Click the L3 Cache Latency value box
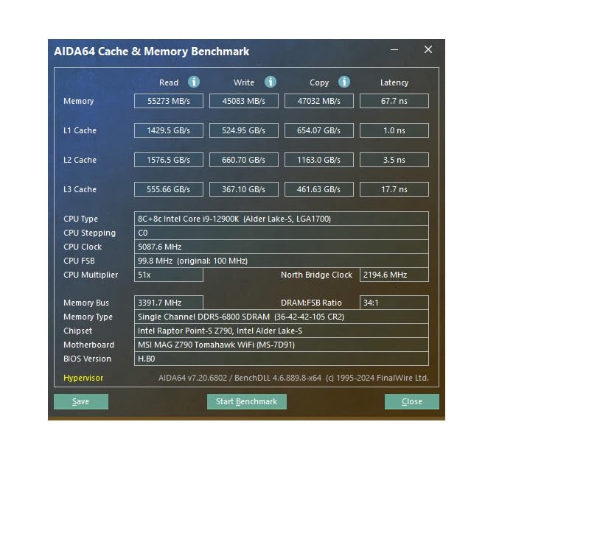This screenshot has height=553, width=614. pos(394,189)
